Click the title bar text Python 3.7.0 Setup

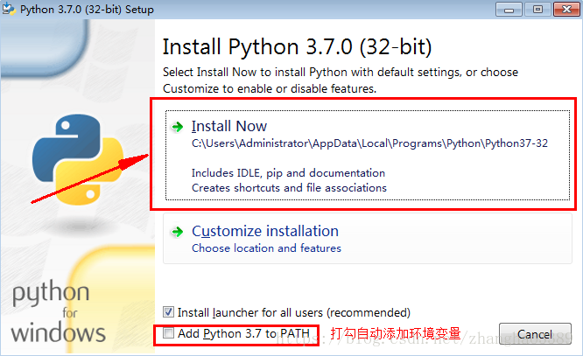tap(87, 10)
